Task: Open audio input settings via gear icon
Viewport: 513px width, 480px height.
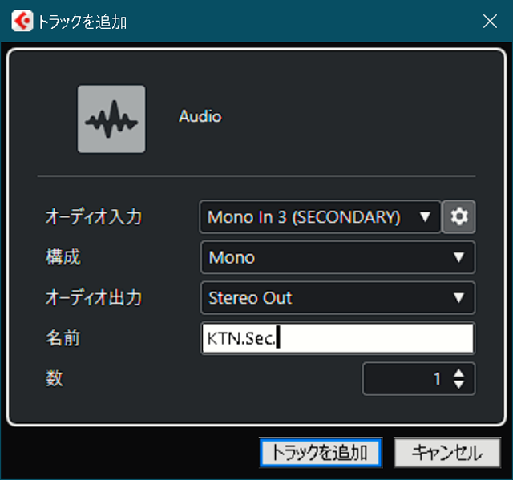Action: (x=459, y=216)
